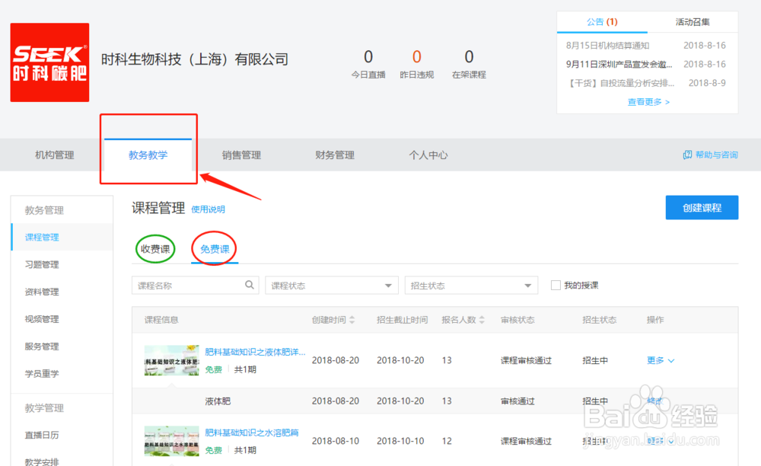Click the 液体肥 sub-row name

[218, 401]
